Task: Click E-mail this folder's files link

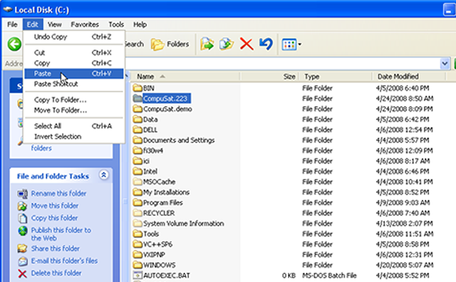Action: pos(64,261)
